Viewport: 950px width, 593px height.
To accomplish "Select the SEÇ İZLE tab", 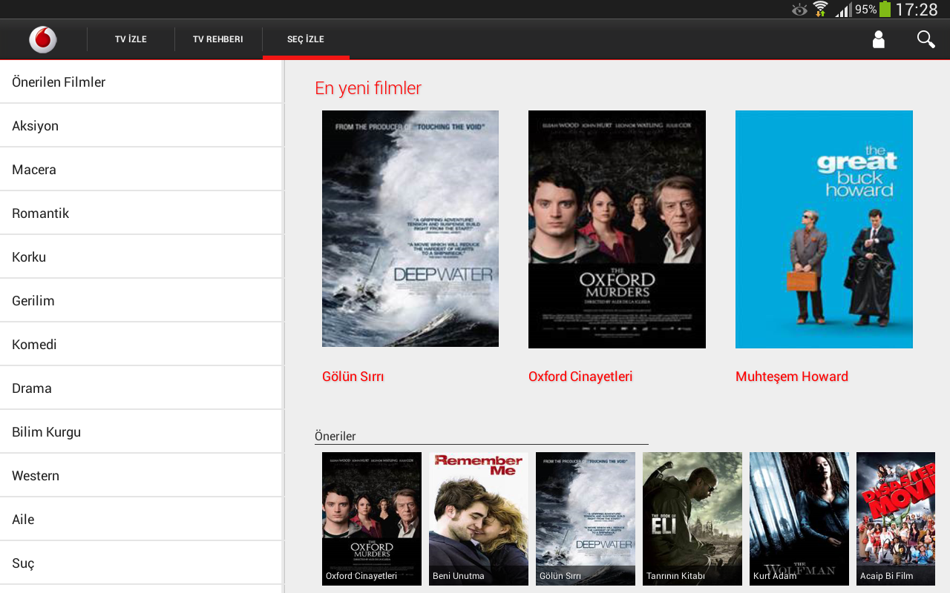I will (306, 39).
